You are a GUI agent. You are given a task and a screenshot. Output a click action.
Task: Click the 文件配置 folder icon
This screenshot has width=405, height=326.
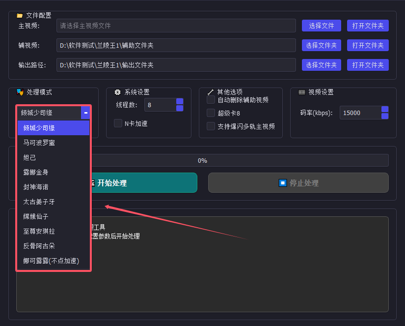(20, 15)
